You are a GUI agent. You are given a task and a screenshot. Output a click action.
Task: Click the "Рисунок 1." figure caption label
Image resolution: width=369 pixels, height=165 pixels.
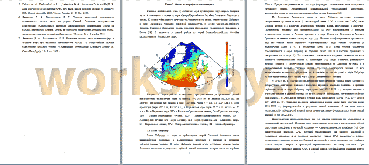(154, 94)
